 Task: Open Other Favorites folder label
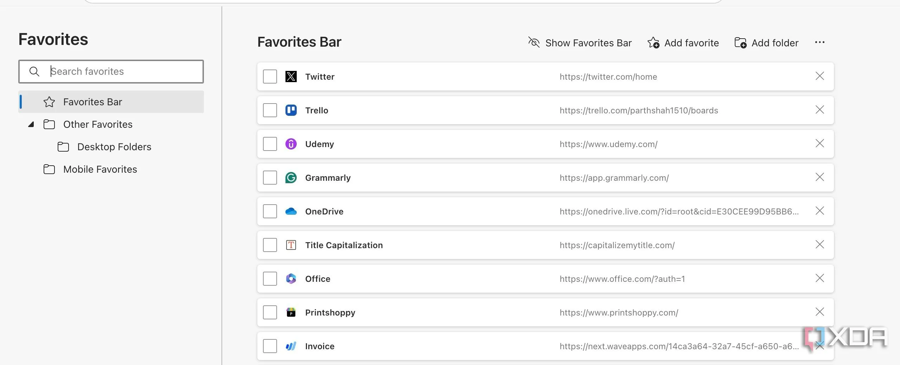click(98, 124)
